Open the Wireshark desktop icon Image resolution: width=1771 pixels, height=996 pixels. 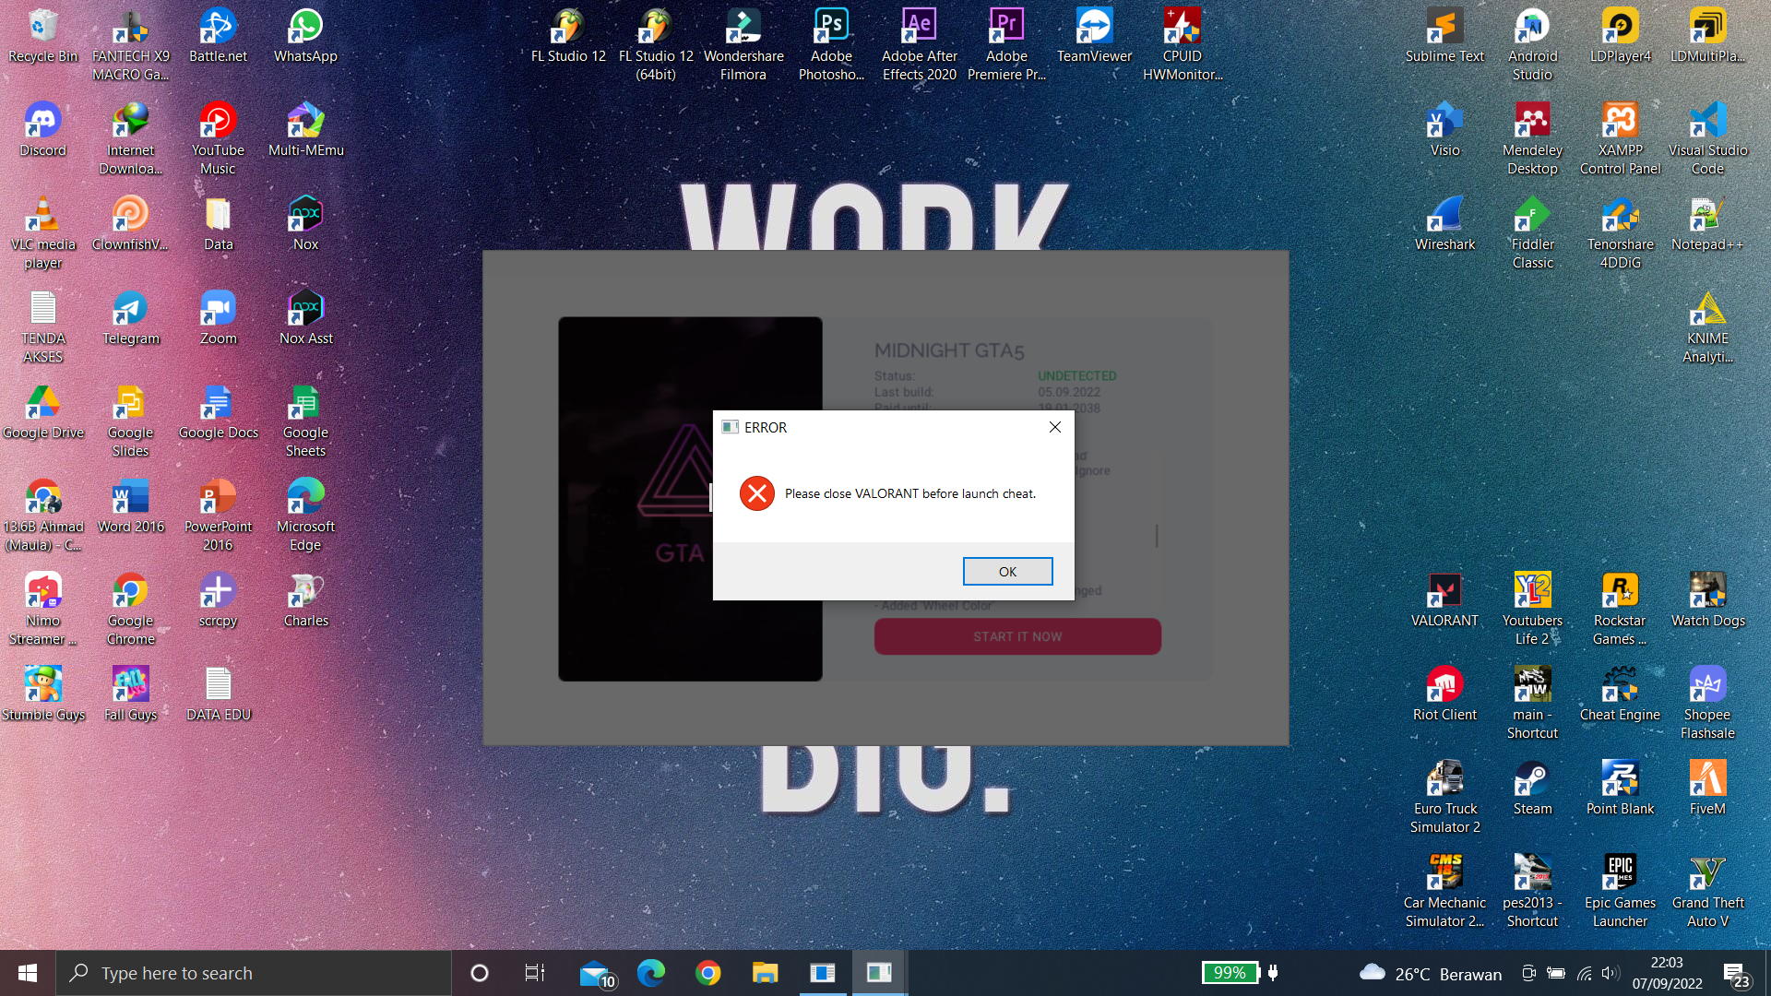coord(1444,223)
